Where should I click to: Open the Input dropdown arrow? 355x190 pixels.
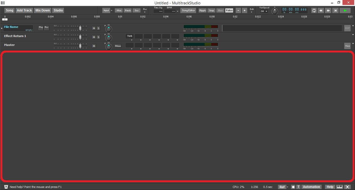(x=111, y=11)
